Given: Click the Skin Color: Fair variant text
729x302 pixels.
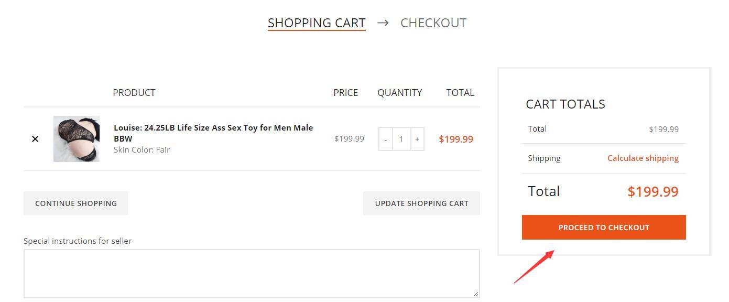Looking at the screenshot, I should click(x=142, y=149).
